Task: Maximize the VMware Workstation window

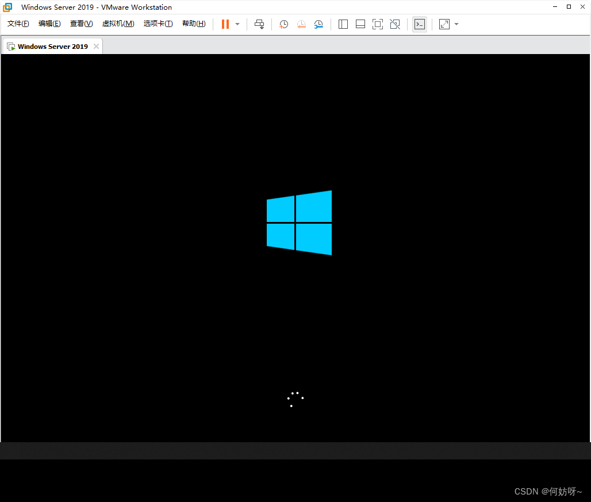Action: 569,7
